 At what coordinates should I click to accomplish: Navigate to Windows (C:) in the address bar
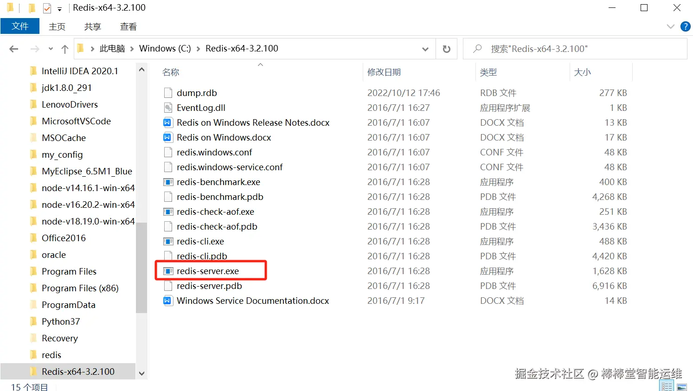[x=165, y=49]
